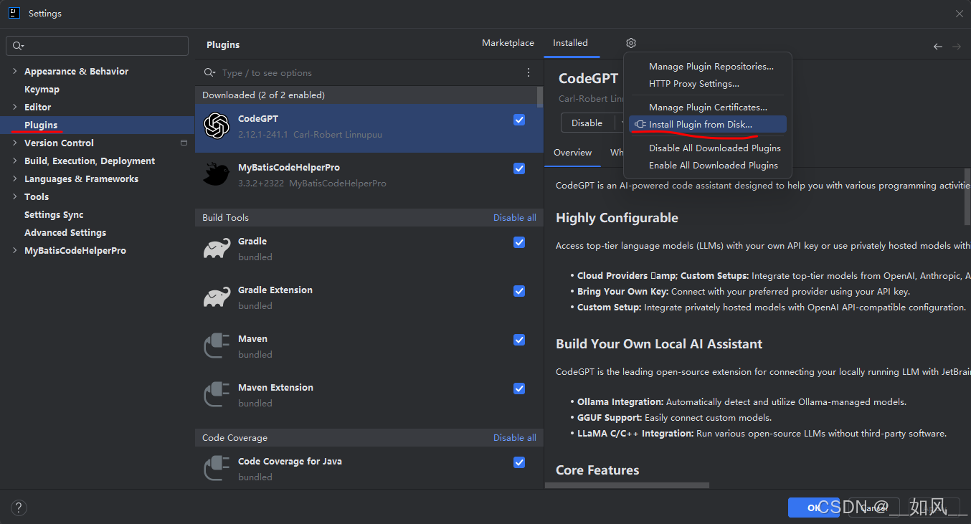Switch to the Marketplace tab

508,43
